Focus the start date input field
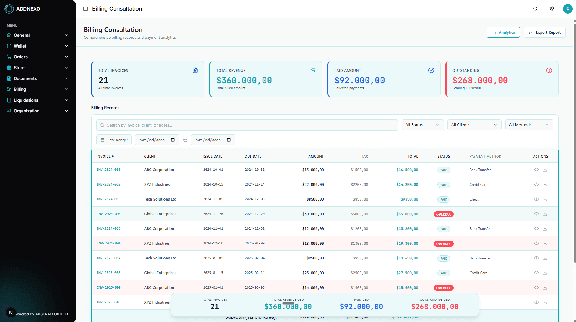The image size is (576, 322). coord(157,140)
